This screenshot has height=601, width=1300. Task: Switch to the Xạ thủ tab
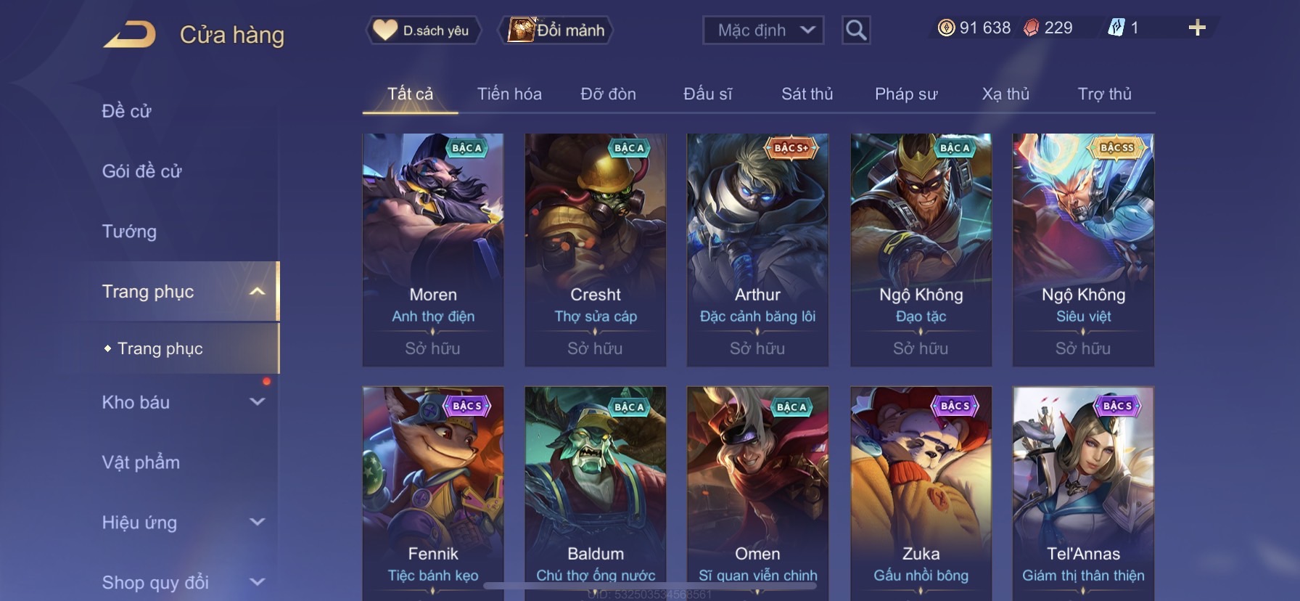(x=1005, y=94)
